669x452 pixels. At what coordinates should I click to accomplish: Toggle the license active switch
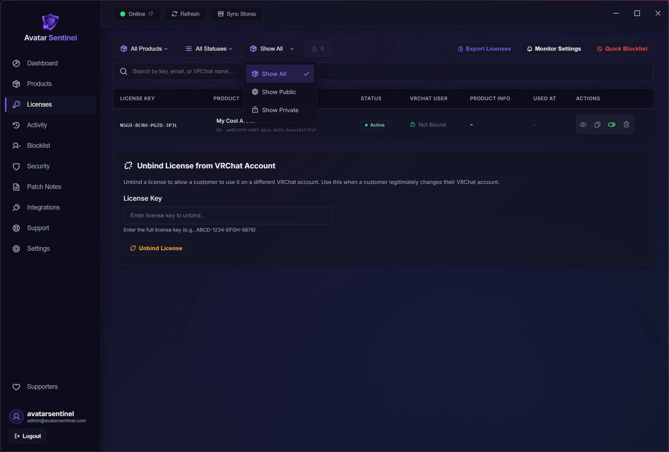(x=612, y=125)
